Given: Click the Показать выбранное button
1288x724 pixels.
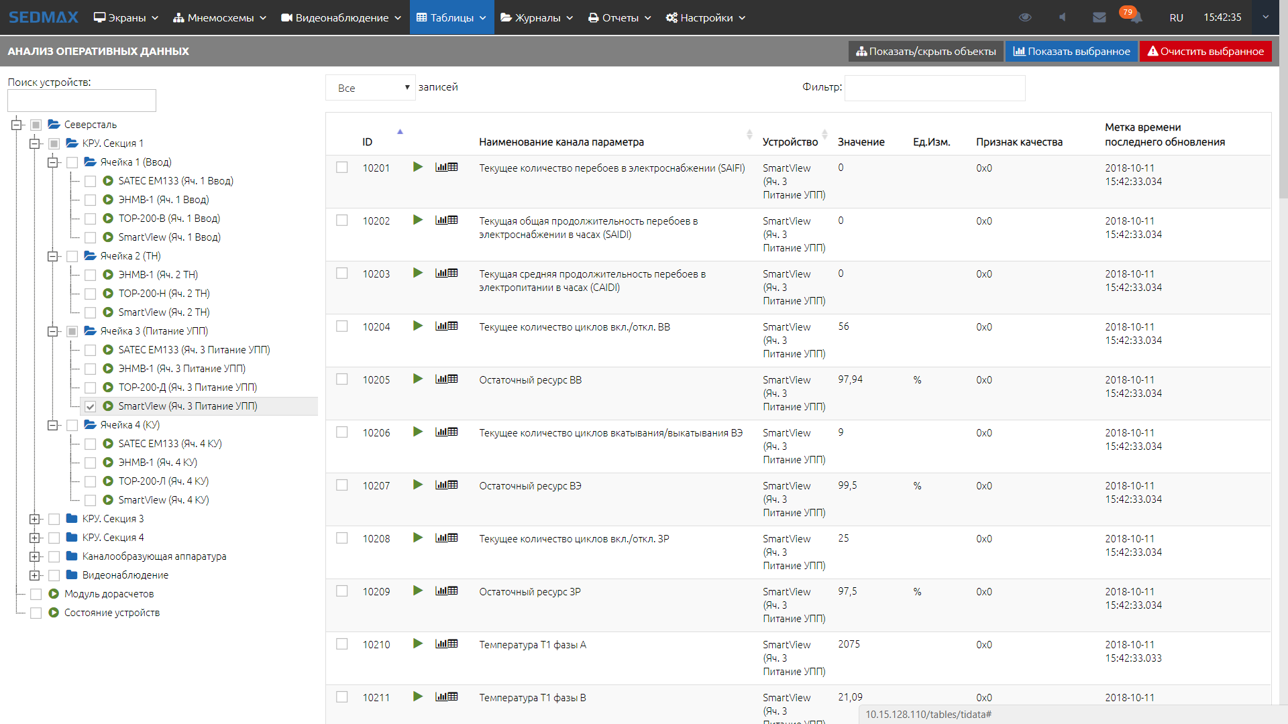Looking at the screenshot, I should click(x=1071, y=52).
